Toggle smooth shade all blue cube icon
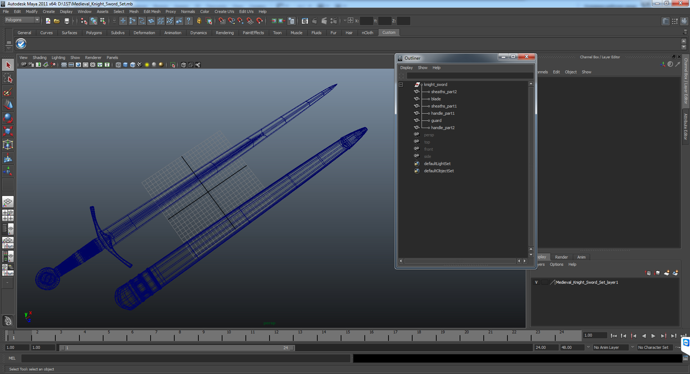This screenshot has width=690, height=374. 125,65
